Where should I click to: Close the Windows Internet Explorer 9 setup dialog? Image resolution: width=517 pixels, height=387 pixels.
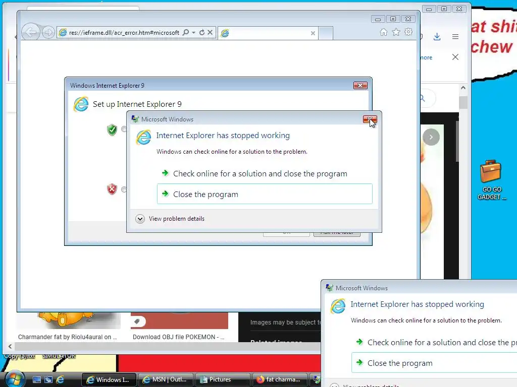(360, 86)
